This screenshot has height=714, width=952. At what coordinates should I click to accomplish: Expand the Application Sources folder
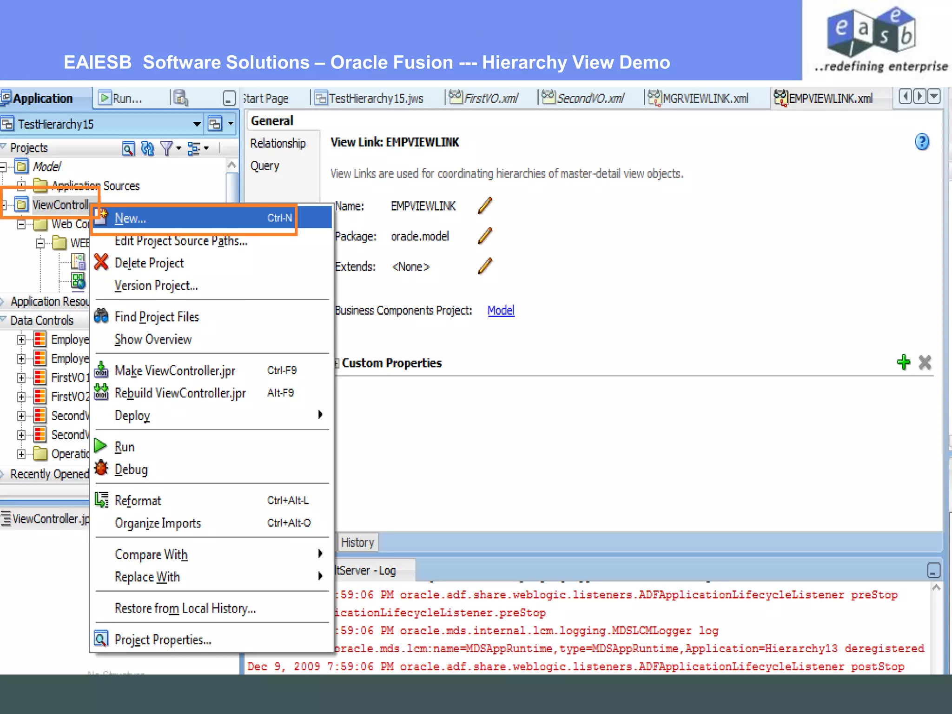pyautogui.click(x=21, y=185)
